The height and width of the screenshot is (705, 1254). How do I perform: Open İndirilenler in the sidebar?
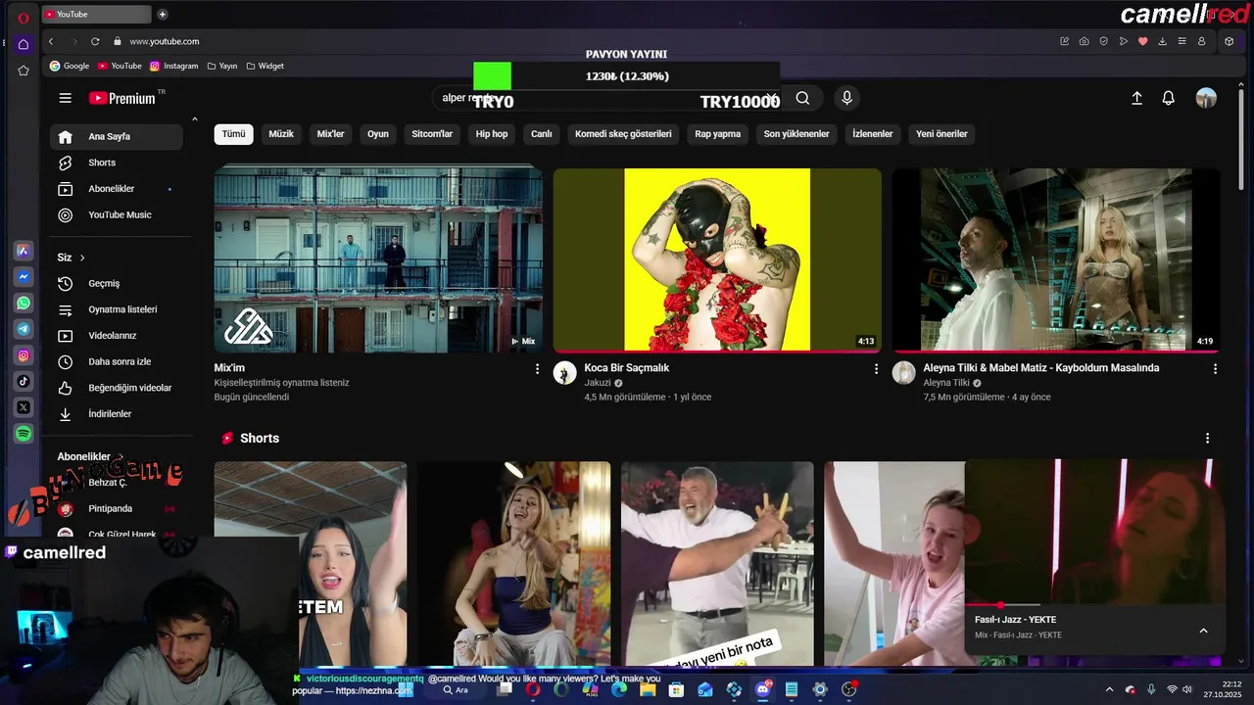pos(117,413)
